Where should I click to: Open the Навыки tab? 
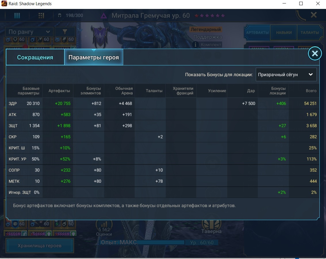(284, 33)
